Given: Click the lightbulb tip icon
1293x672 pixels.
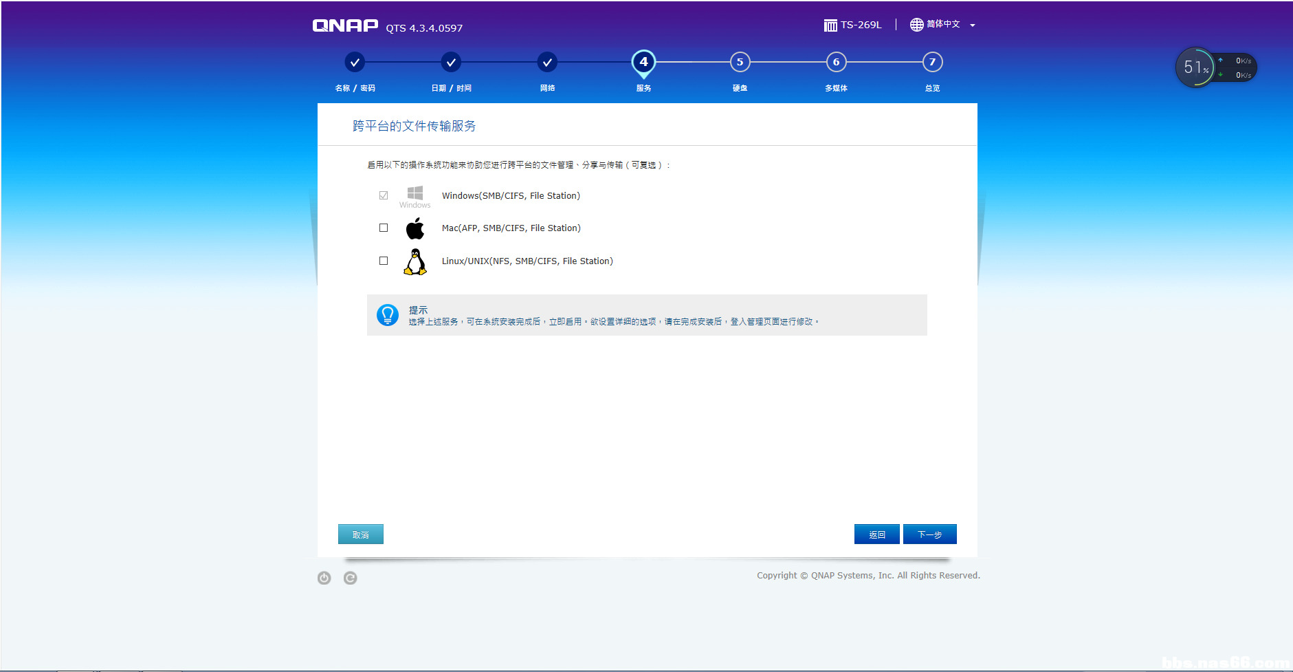Looking at the screenshot, I should (x=388, y=315).
